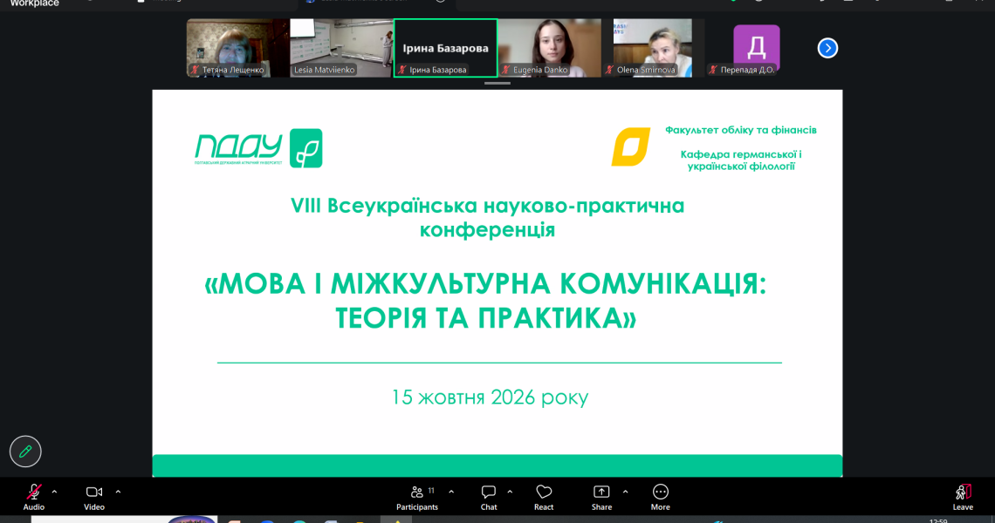Select Ірина Базарова's highlighted tile
The height and width of the screenshot is (523, 995).
pyautogui.click(x=445, y=48)
